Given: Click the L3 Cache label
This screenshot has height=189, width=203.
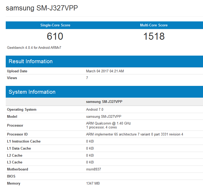Looking at the screenshot, I should [x=15, y=162].
